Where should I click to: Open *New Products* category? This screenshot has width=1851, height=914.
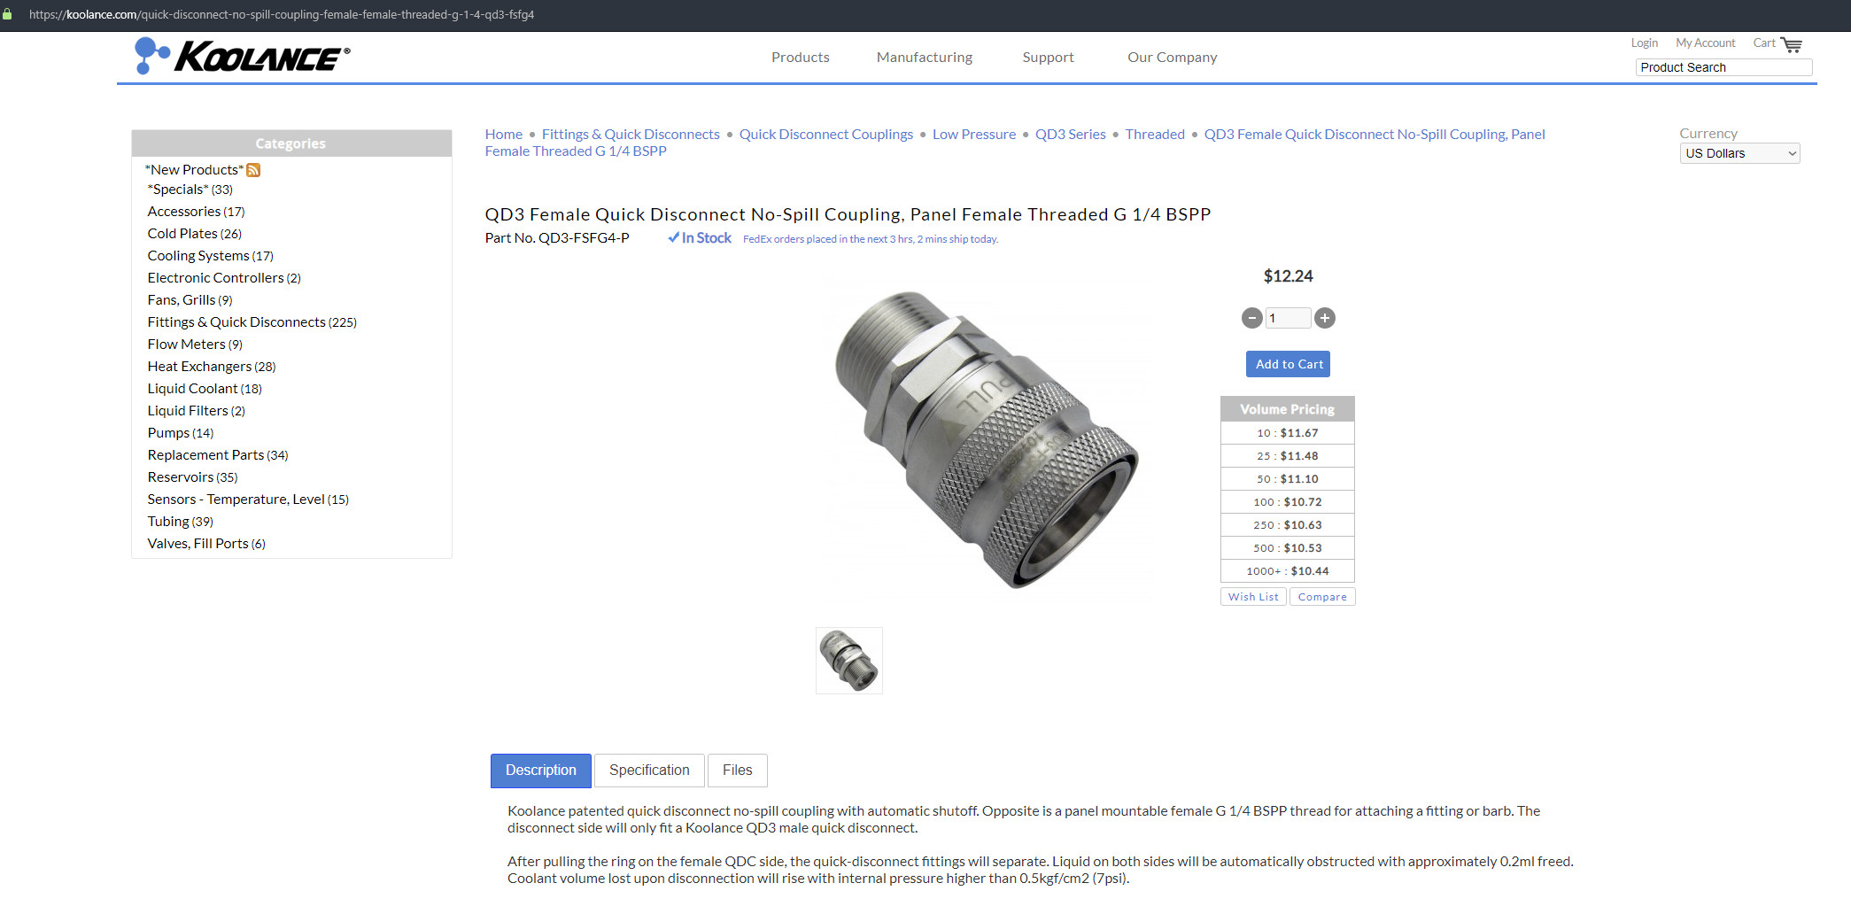(x=194, y=170)
